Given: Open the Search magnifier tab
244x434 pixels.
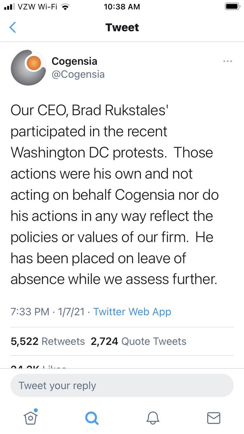Looking at the screenshot, I should [91, 418].
